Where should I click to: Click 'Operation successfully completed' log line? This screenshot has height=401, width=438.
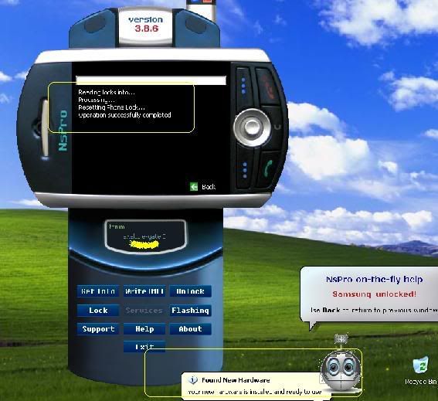click(x=124, y=115)
